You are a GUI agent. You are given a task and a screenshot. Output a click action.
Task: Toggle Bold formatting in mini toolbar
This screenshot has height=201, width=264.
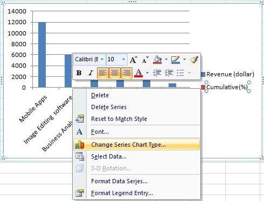79,73
